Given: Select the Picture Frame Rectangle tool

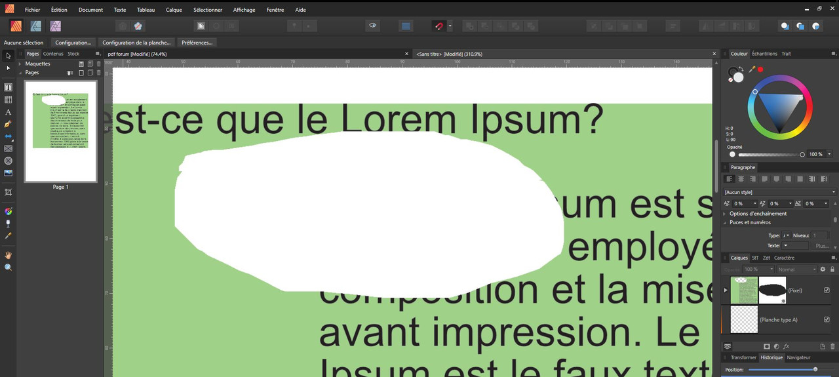Looking at the screenshot, I should coord(8,149).
